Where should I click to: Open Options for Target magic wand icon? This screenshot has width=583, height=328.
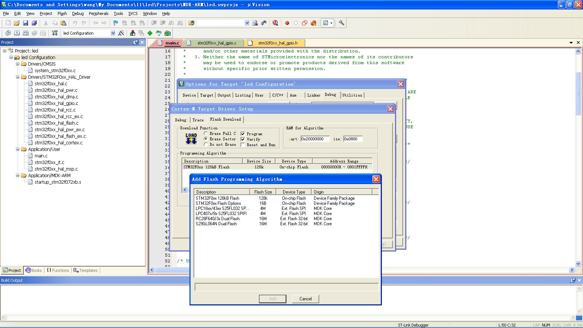click(x=121, y=33)
